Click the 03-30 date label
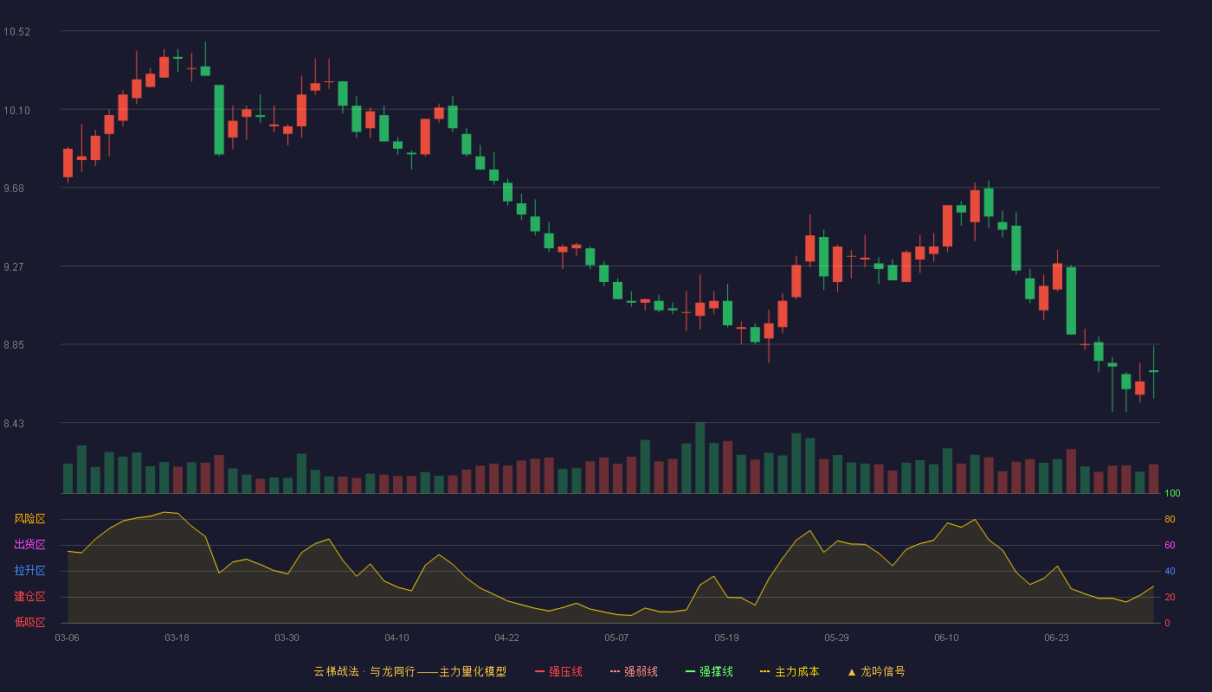The width and height of the screenshot is (1212, 692). tap(287, 638)
